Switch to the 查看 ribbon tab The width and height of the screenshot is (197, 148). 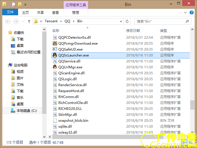pyautogui.click(x=55, y=12)
